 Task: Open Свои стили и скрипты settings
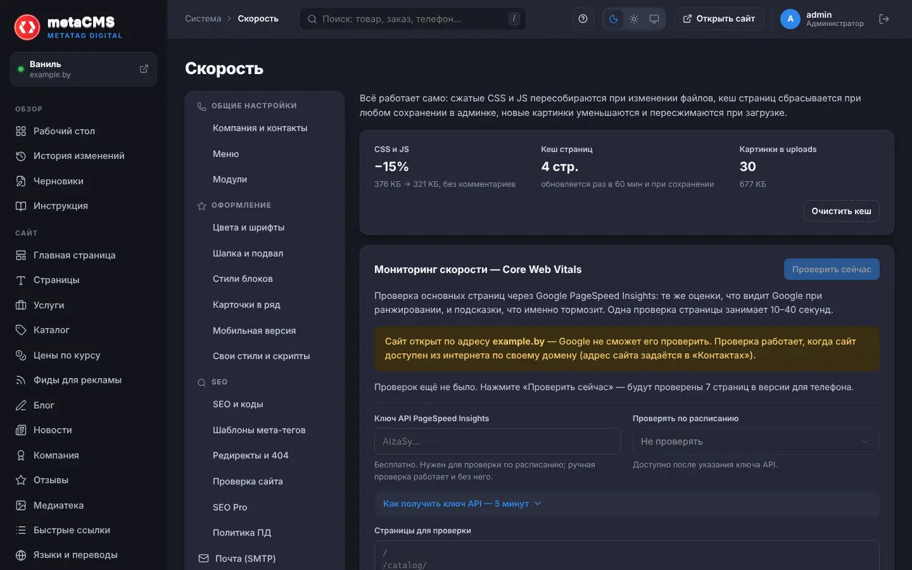coord(261,356)
